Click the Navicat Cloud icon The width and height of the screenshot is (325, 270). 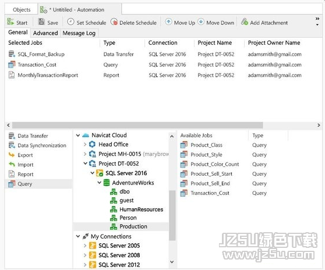[86, 136]
